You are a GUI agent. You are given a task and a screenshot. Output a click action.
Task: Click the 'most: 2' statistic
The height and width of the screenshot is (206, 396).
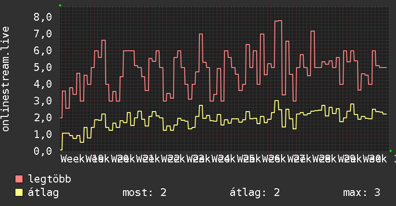point(145,193)
